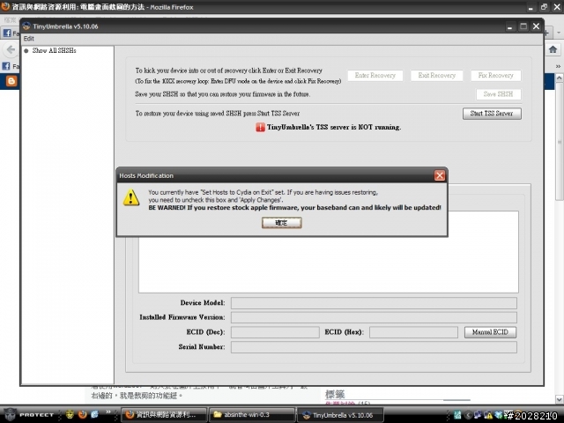The height and width of the screenshot is (423, 564).
Task: Click the 標籤 heading on Firefox page
Action: (335, 395)
